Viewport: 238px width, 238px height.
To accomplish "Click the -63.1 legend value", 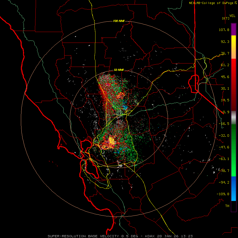I will (x=224, y=159).
